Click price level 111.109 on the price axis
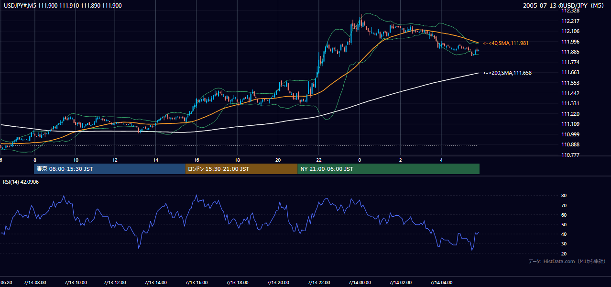This screenshot has width=611, height=287. click(x=570, y=124)
